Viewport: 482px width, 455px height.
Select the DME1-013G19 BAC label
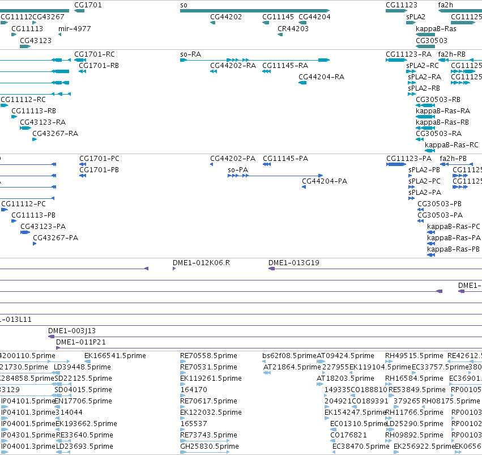pyautogui.click(x=294, y=263)
